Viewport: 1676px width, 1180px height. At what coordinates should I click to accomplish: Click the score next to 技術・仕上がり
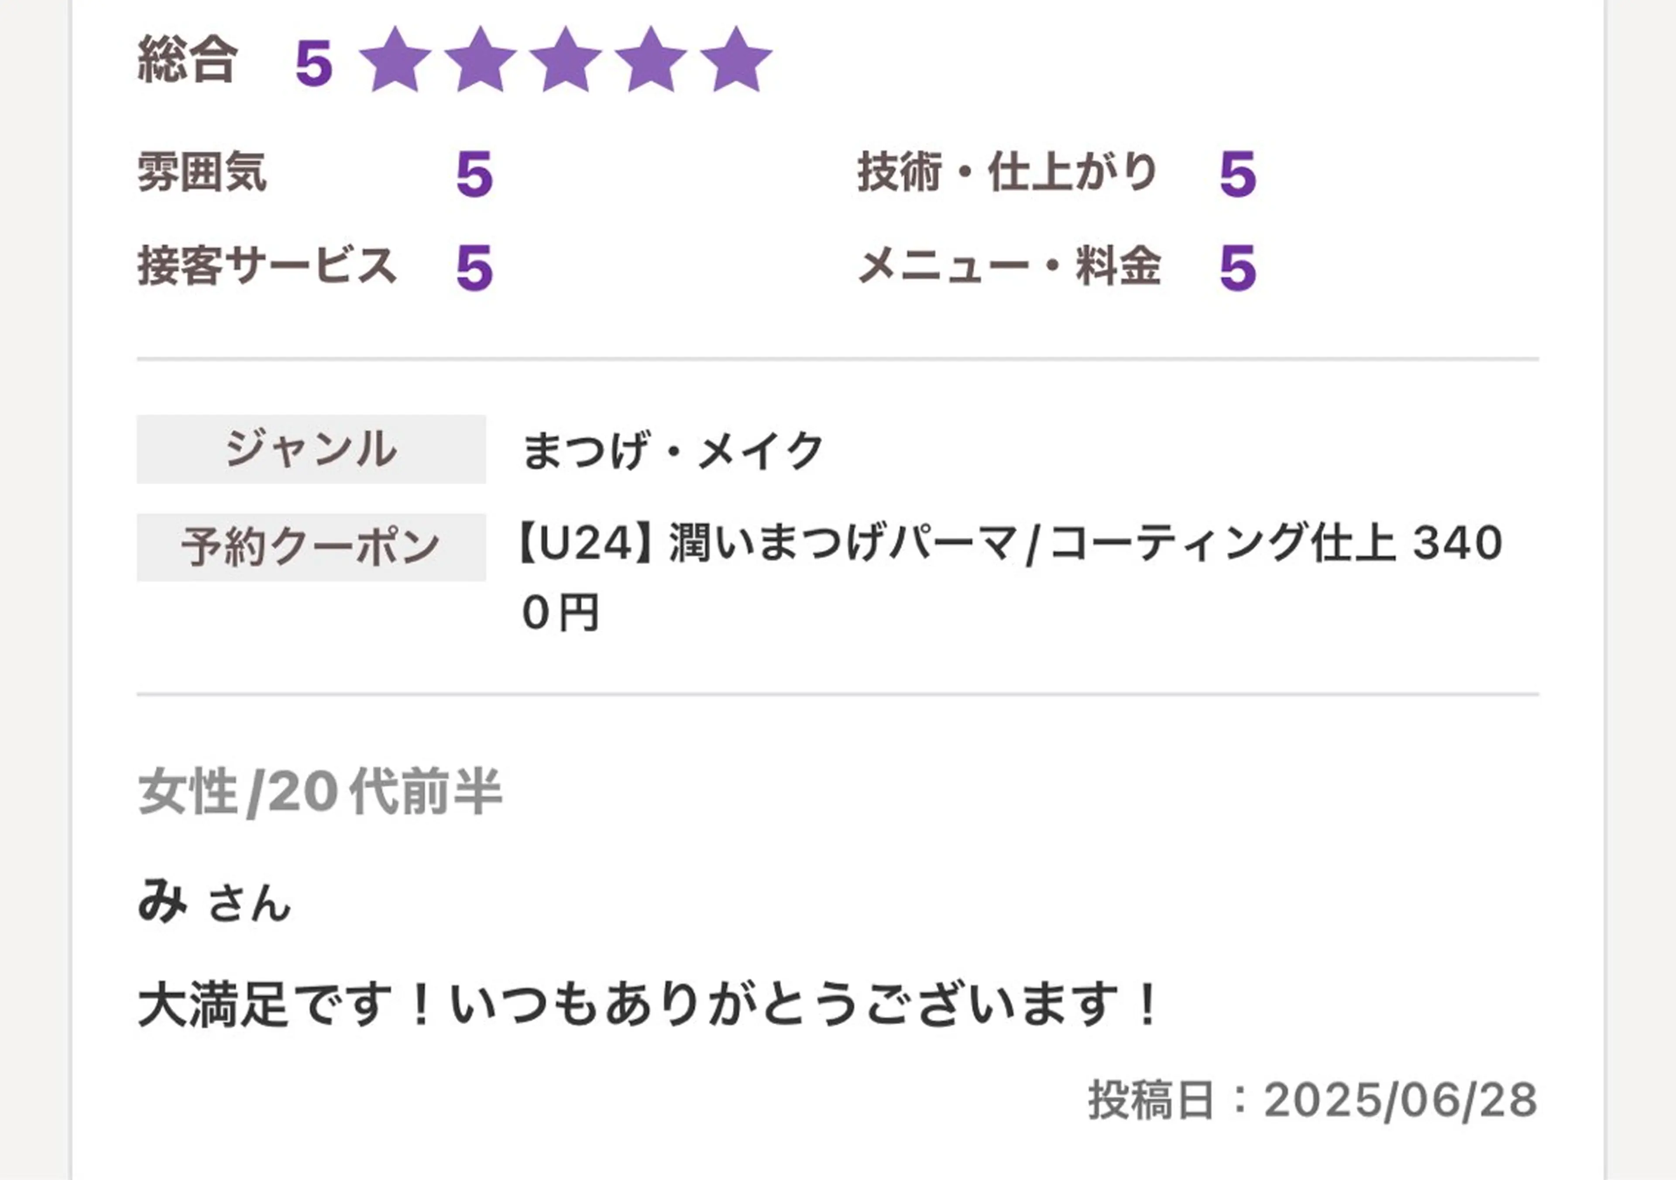coord(1238,175)
